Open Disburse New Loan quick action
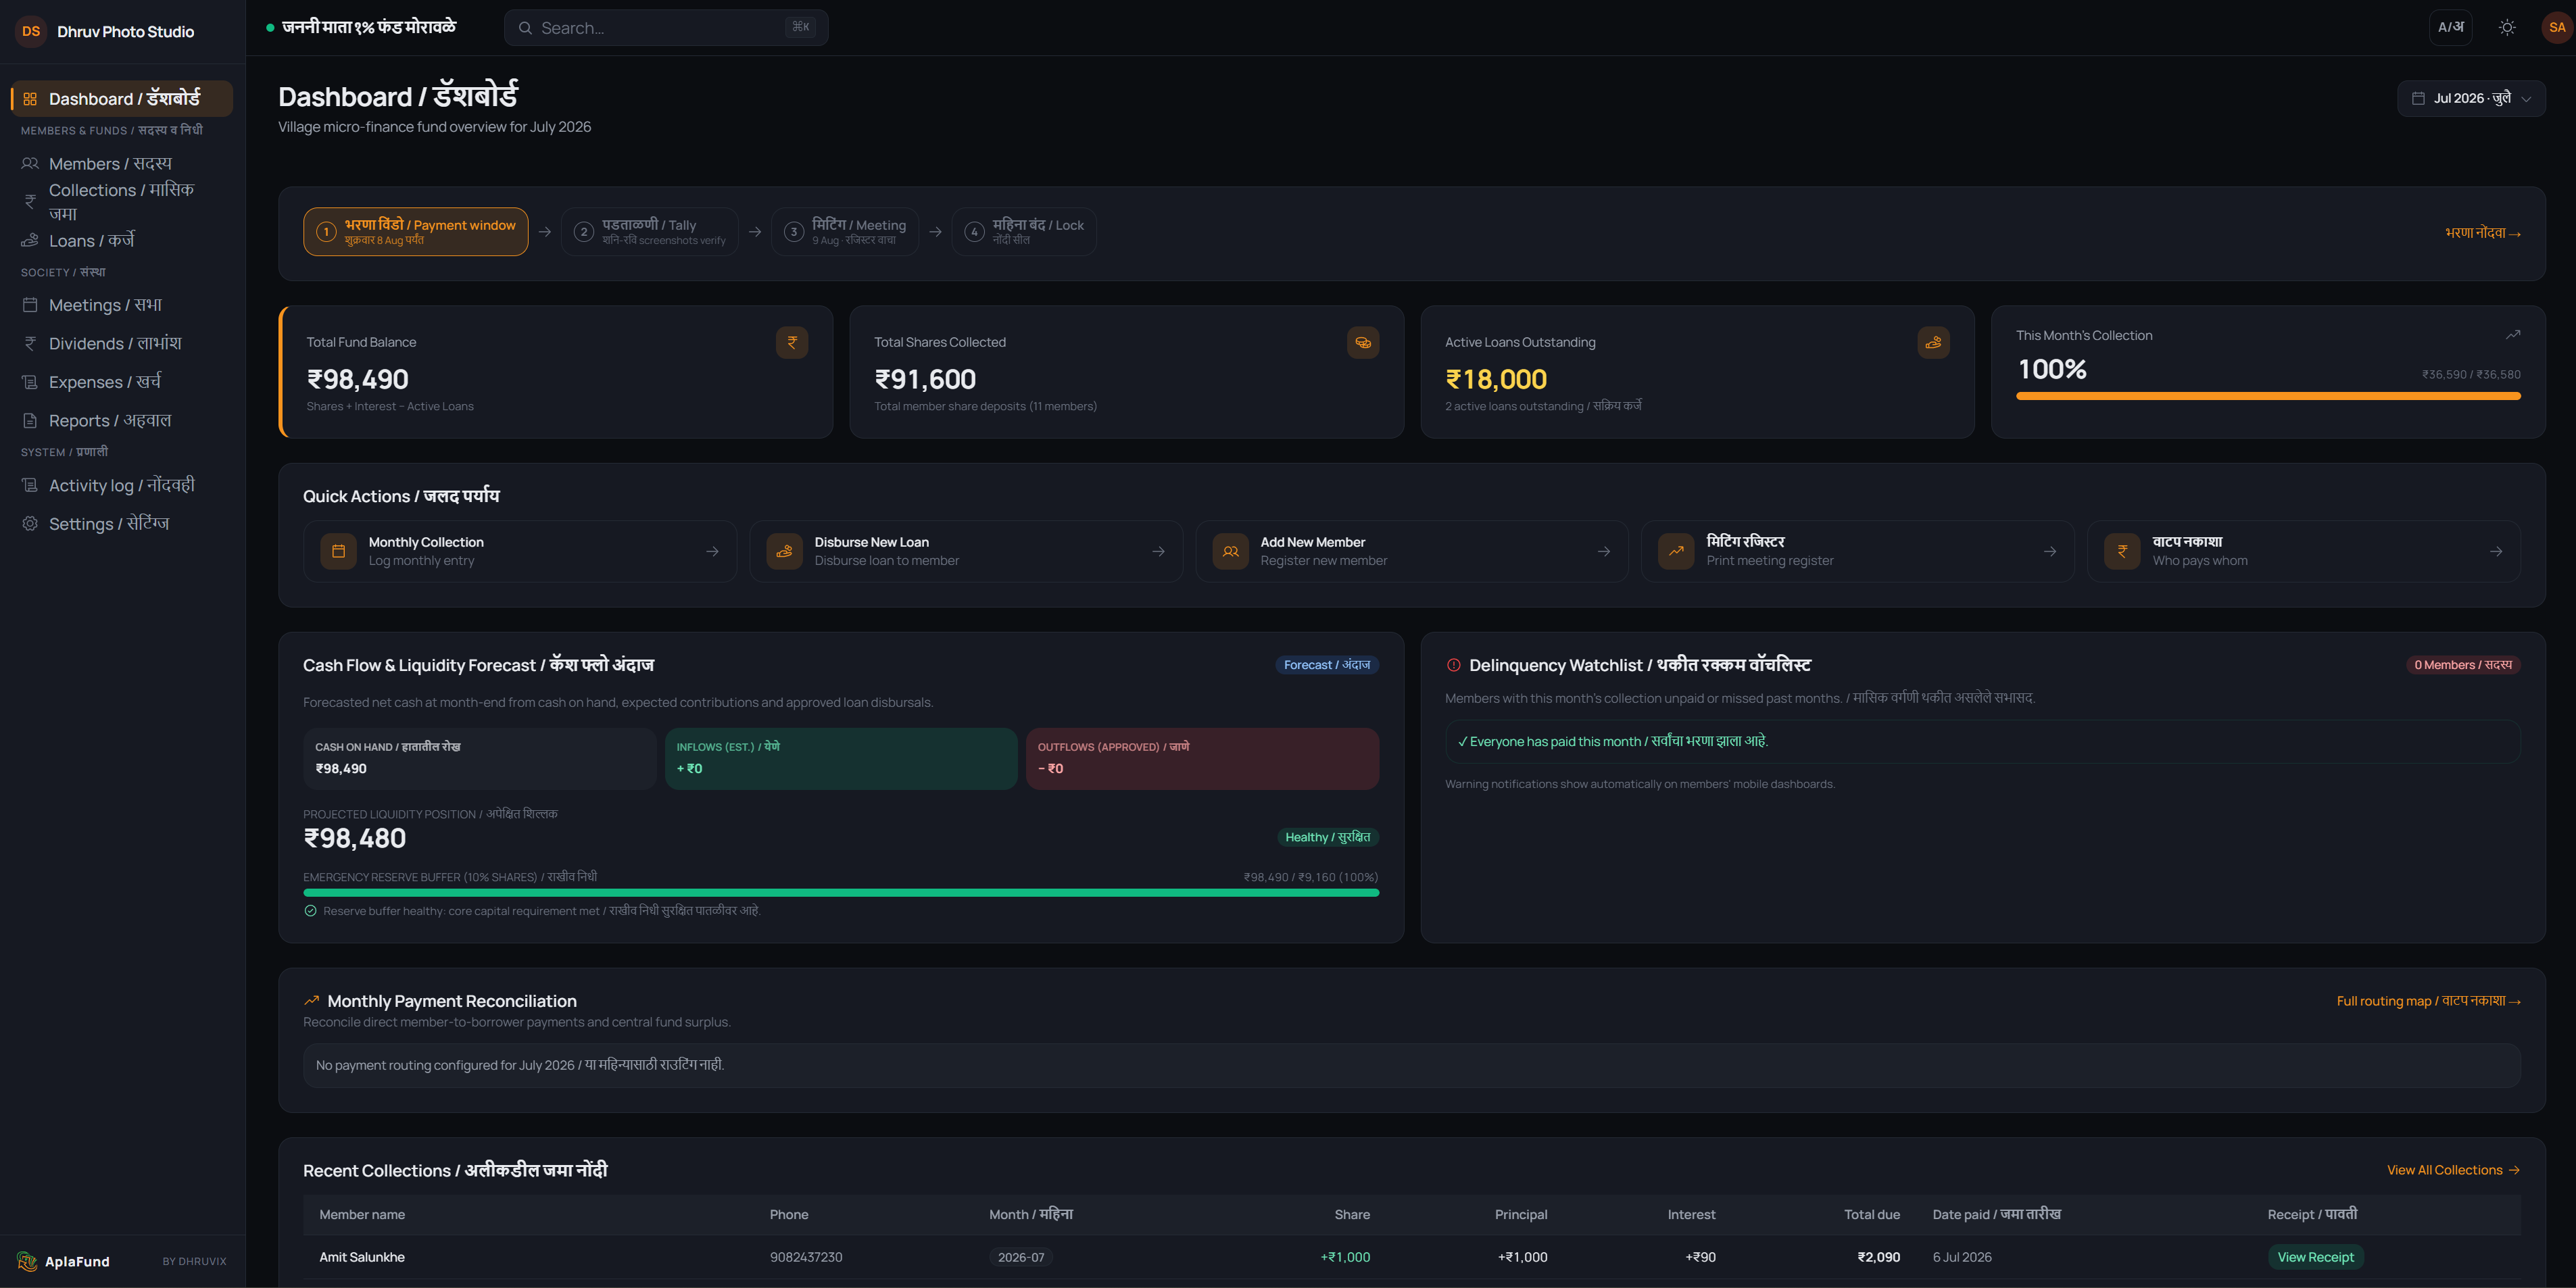The height and width of the screenshot is (1288, 2576). (x=966, y=551)
